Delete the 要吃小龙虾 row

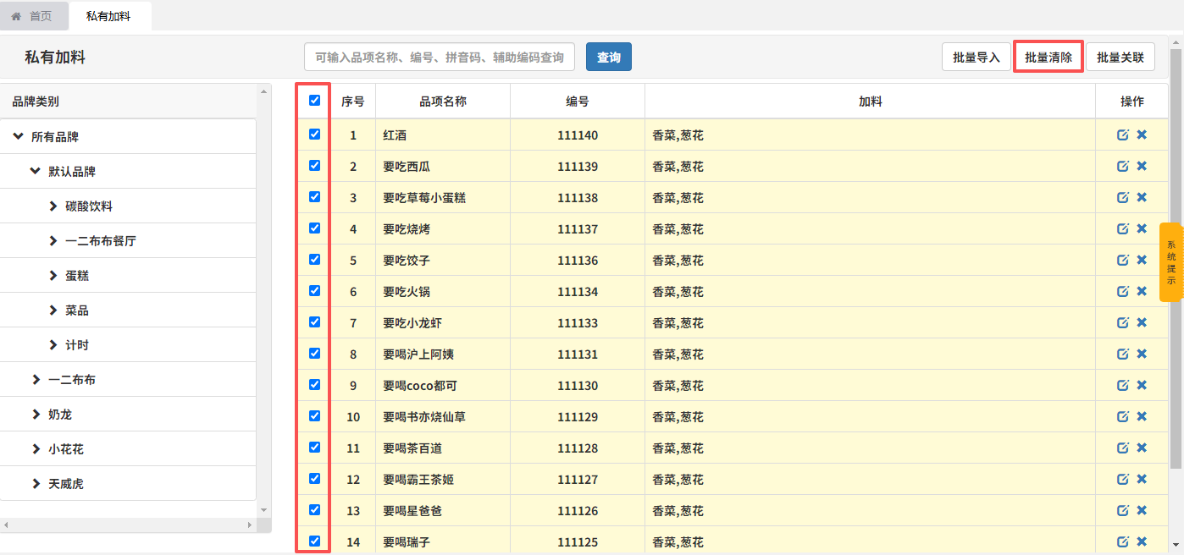coord(1142,322)
